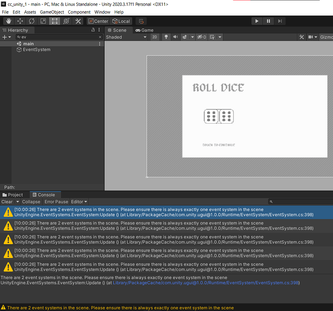Select the Rect Transform tool
The image size is (333, 311).
coord(54,21)
